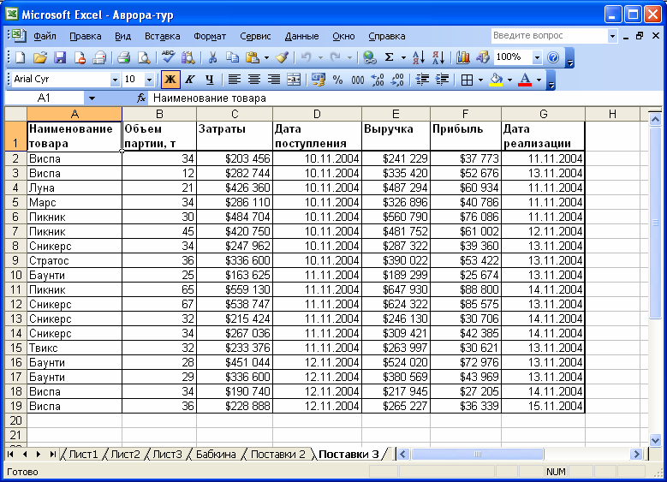667x482 pixels.
Task: Toggle Underline (Ч) formatting
Action: [209, 80]
